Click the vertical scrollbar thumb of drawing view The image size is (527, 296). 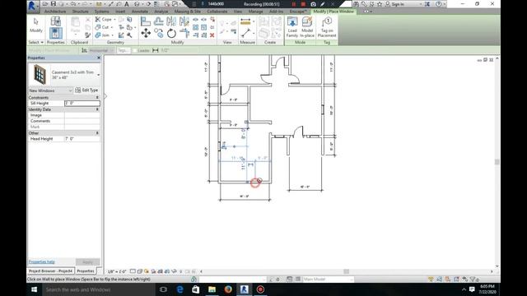(497, 162)
